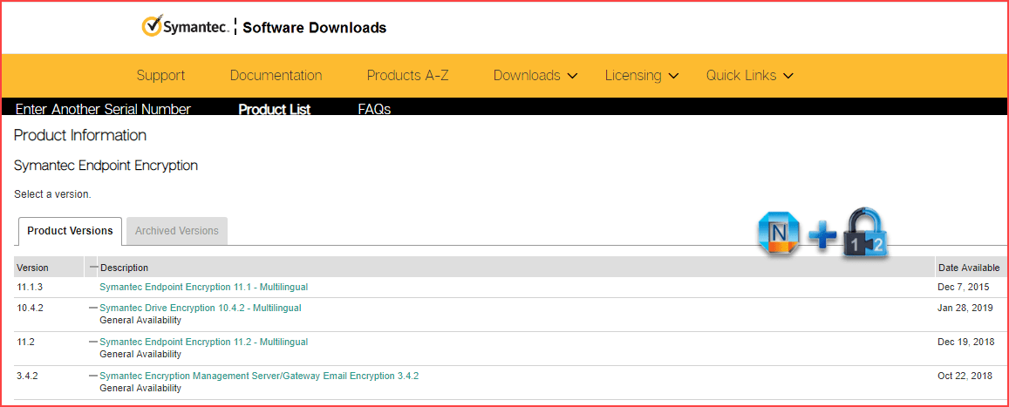Click the Symantec Endpoint Encryption heading

[x=106, y=166]
